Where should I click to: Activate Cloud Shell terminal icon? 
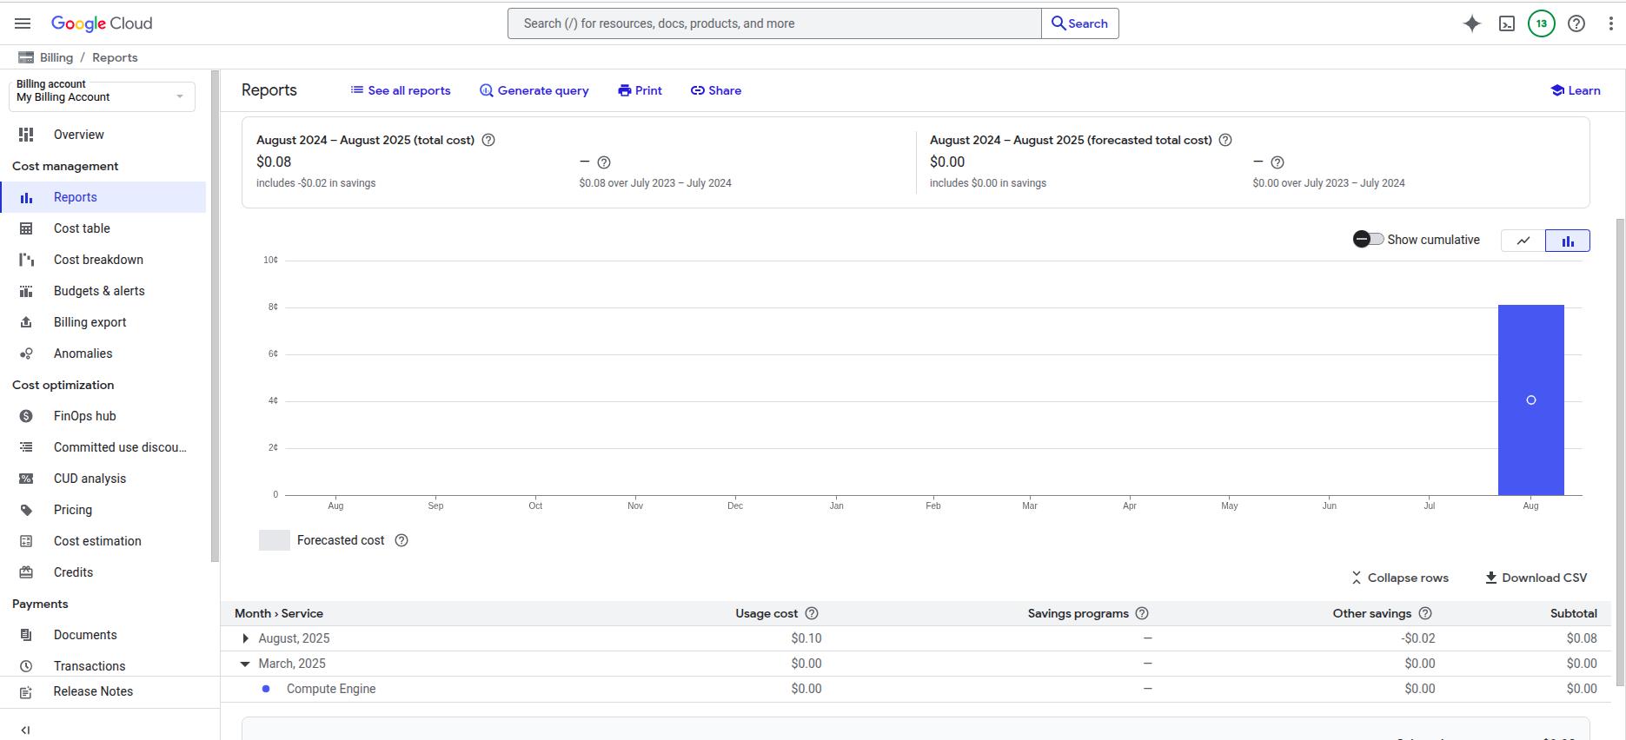[1507, 23]
